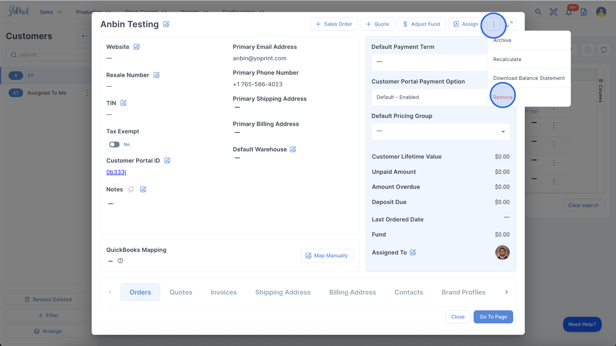Switch to the Invoices tab

click(x=223, y=292)
